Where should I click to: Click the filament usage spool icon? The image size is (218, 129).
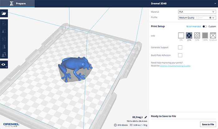click(x=131, y=125)
